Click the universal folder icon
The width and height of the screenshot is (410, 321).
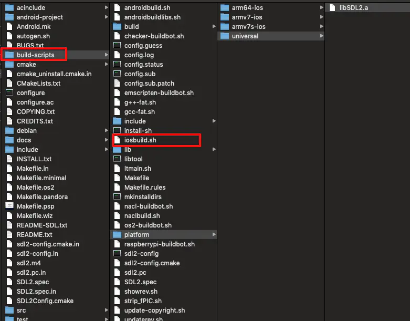click(x=225, y=36)
